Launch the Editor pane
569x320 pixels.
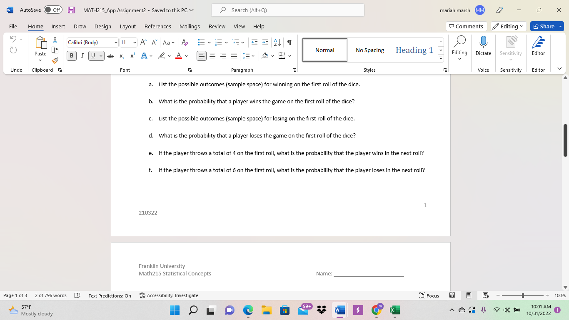point(538,46)
